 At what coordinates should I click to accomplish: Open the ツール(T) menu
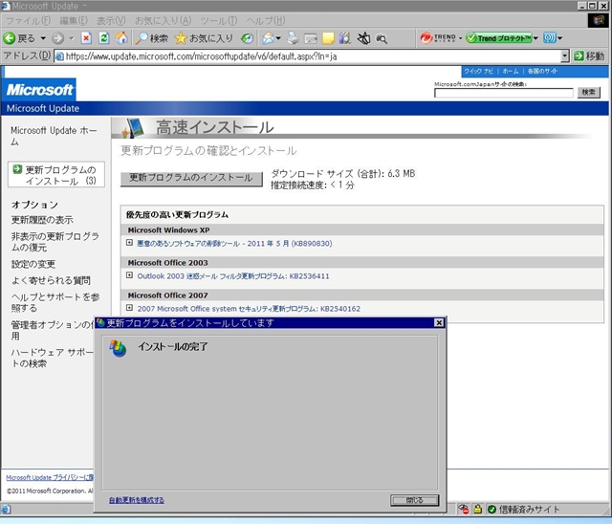pos(219,20)
